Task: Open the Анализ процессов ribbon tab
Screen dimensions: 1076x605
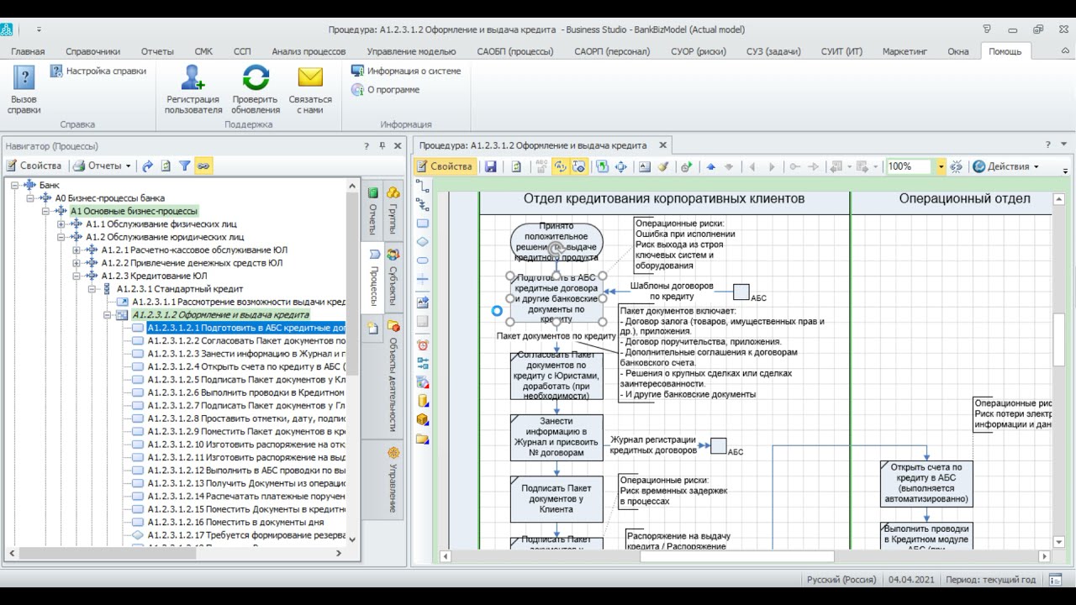Action: pyautogui.click(x=309, y=51)
